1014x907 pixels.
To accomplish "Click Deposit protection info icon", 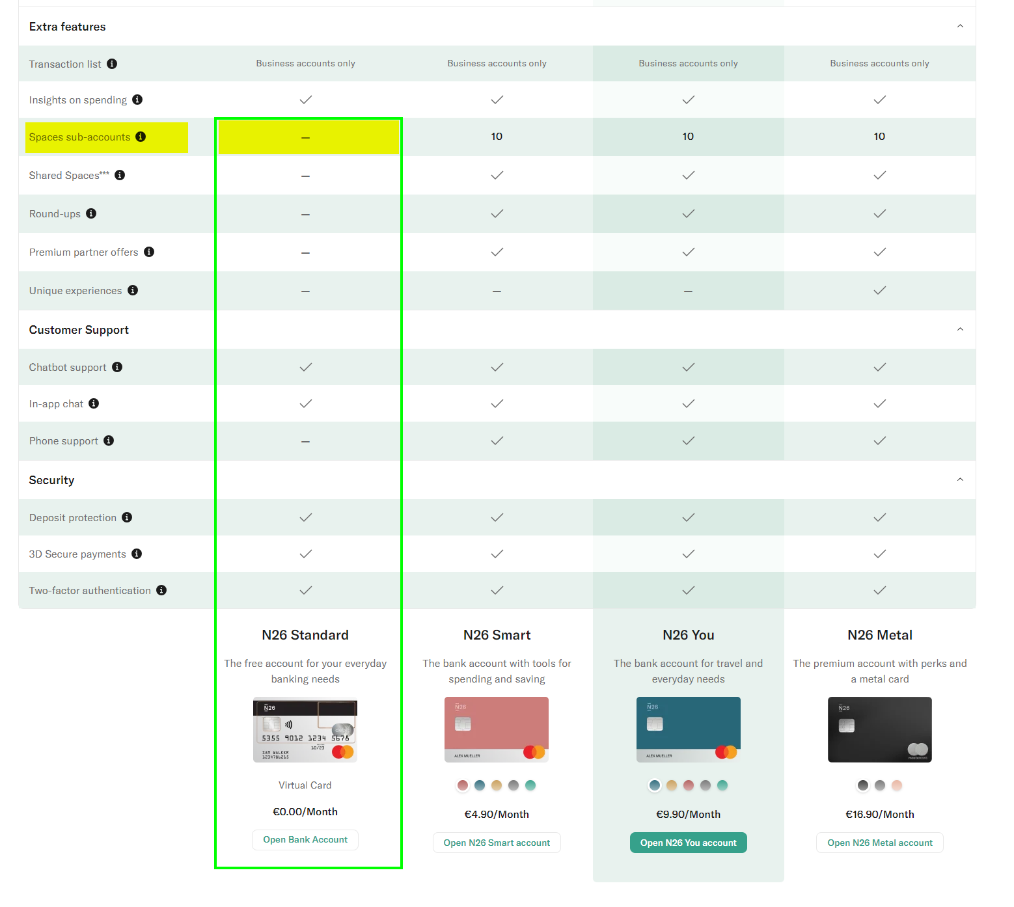I will (127, 517).
